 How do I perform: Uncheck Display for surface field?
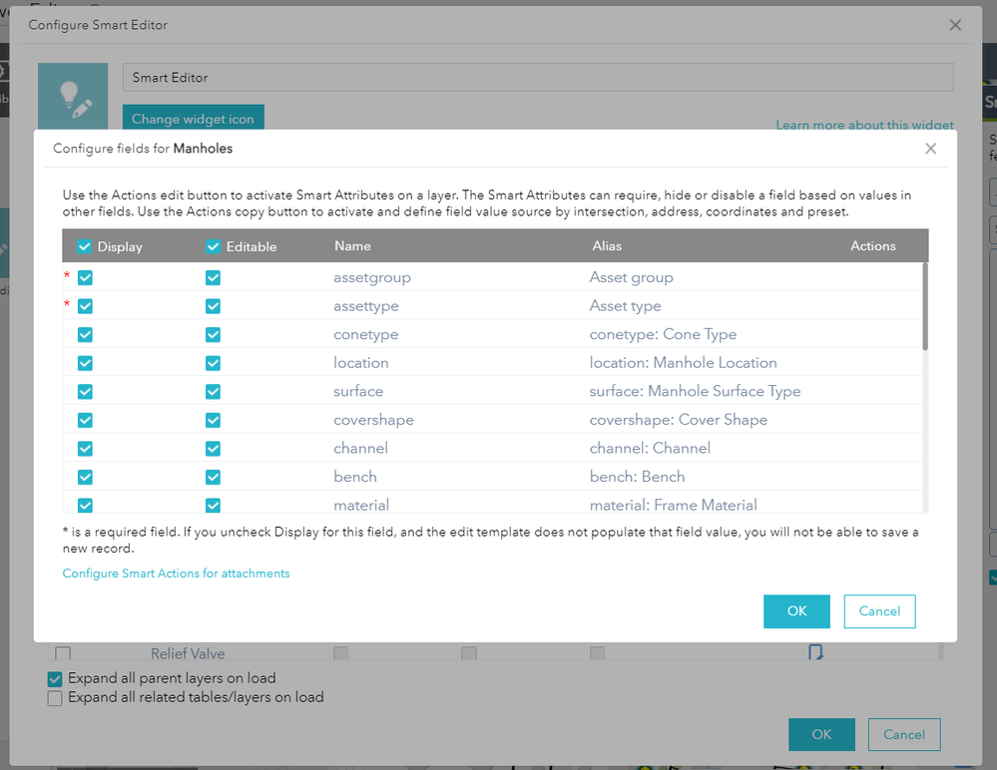coord(85,392)
